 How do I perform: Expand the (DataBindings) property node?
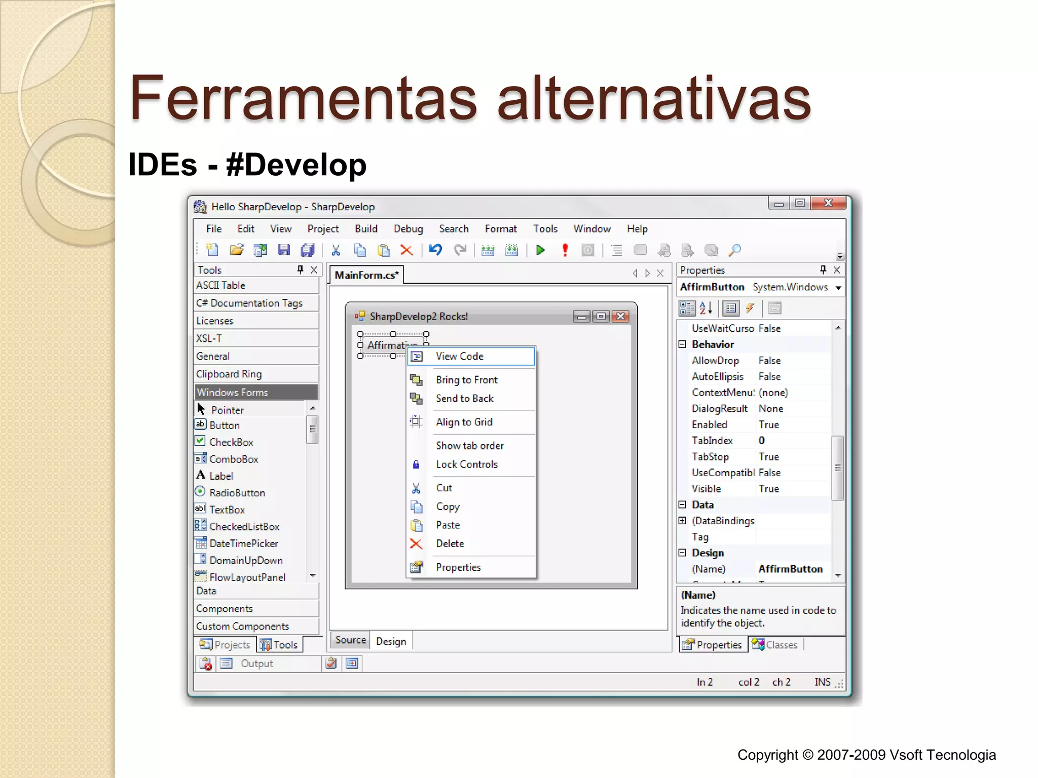(682, 521)
